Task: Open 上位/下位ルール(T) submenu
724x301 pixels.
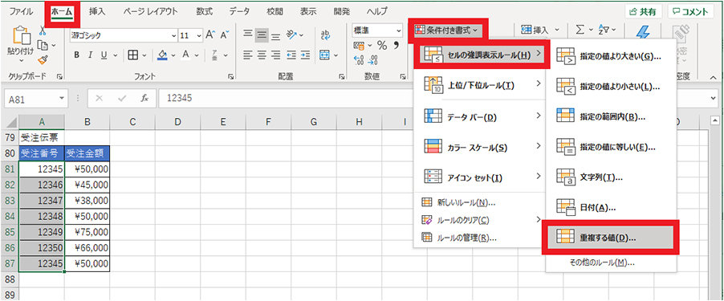Action: [x=480, y=85]
